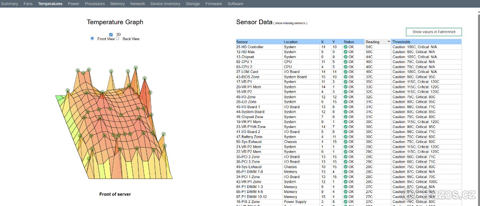This screenshot has height=206, width=480.
Task: Uncheck the 3D graph checkbox
Action: coord(111,35)
